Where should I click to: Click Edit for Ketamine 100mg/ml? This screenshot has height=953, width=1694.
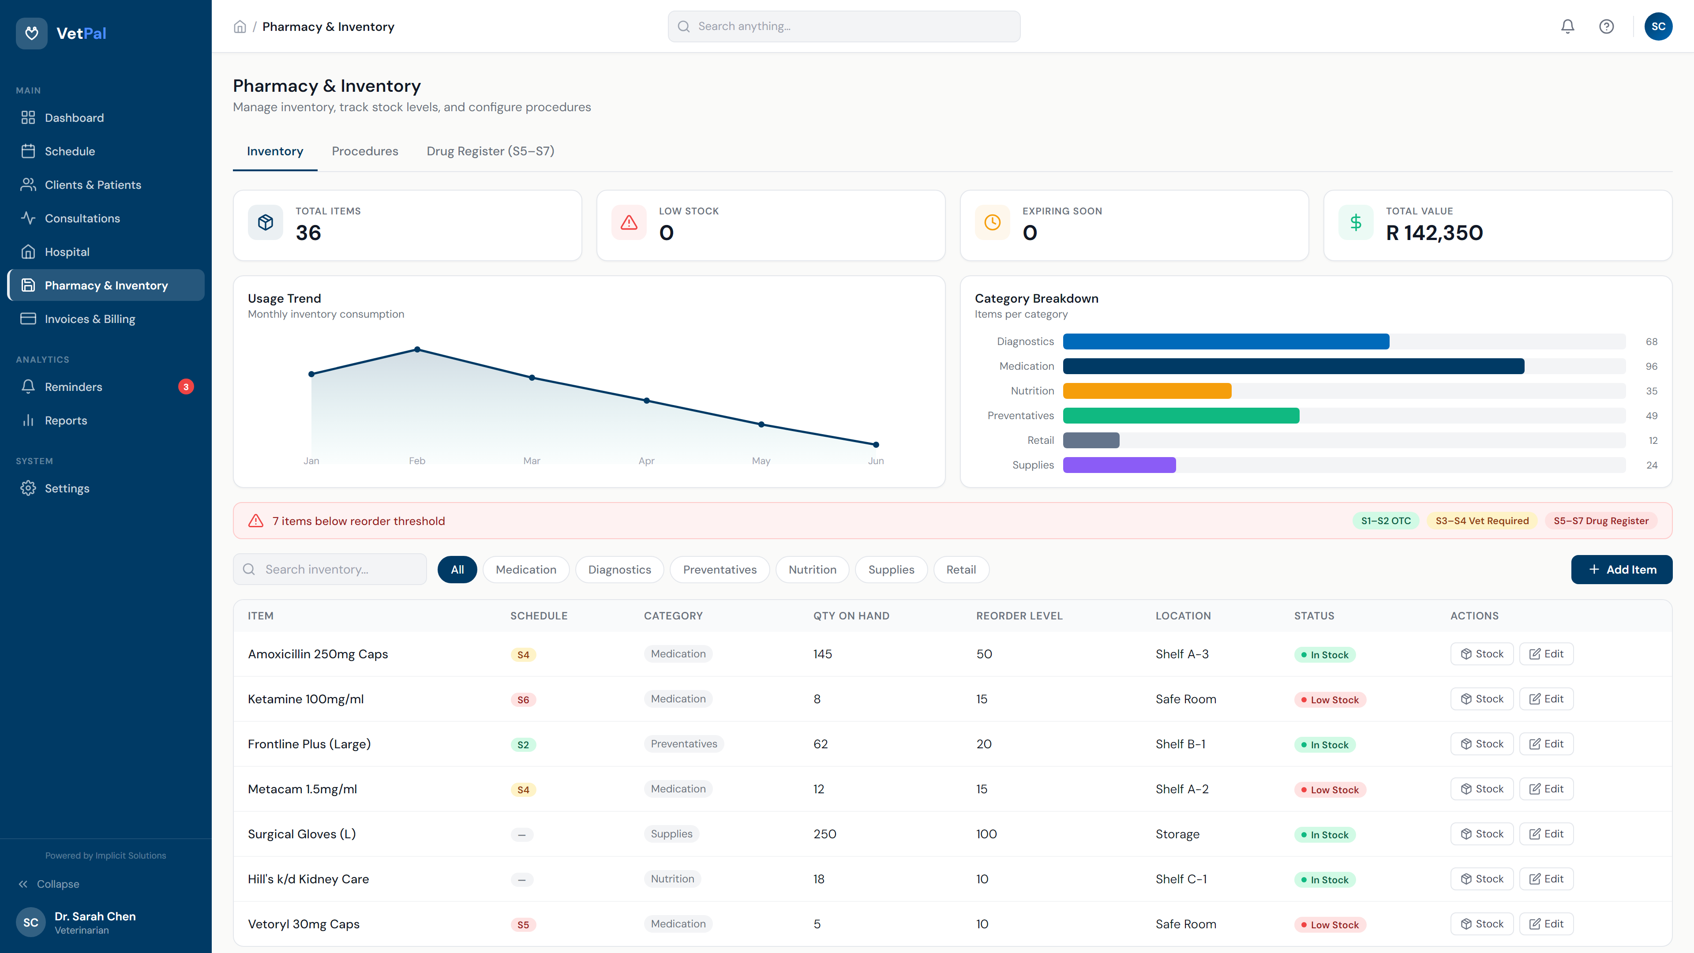[x=1545, y=699]
